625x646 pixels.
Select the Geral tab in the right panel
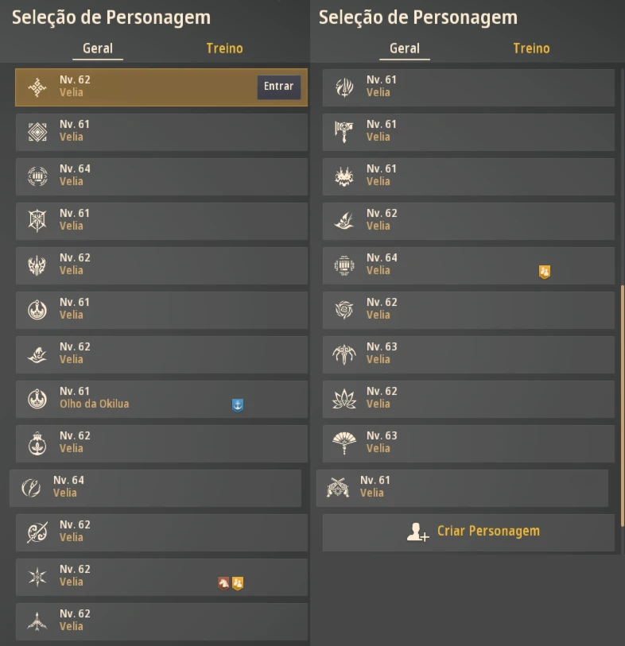405,48
